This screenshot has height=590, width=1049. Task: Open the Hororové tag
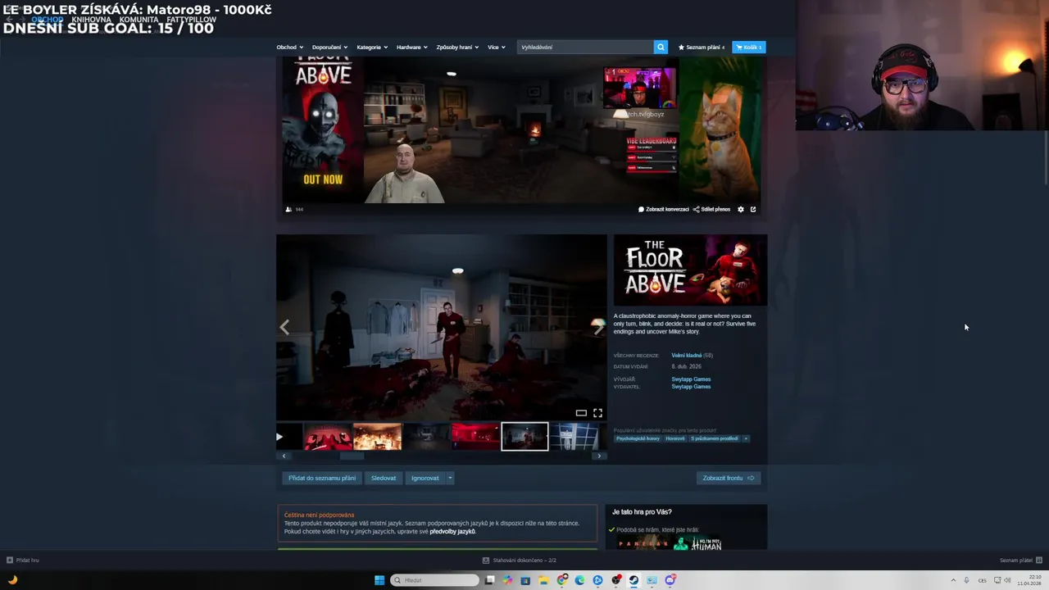[675, 438]
